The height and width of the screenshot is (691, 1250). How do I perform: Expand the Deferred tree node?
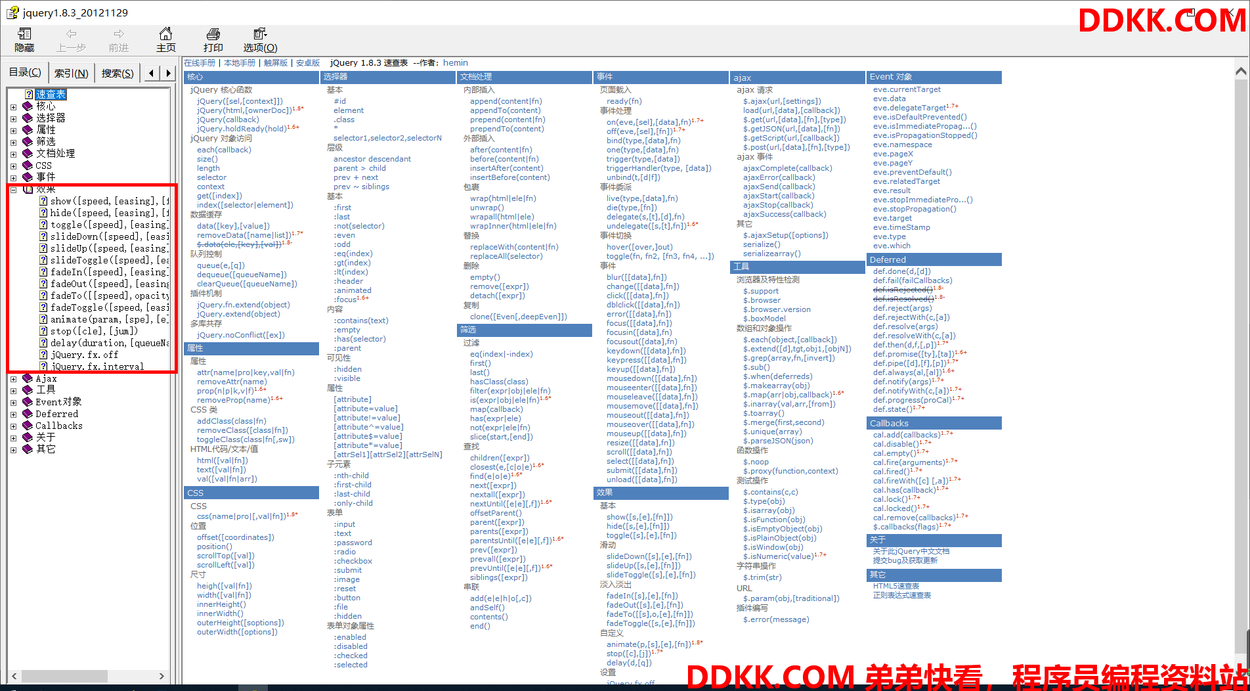tap(13, 414)
